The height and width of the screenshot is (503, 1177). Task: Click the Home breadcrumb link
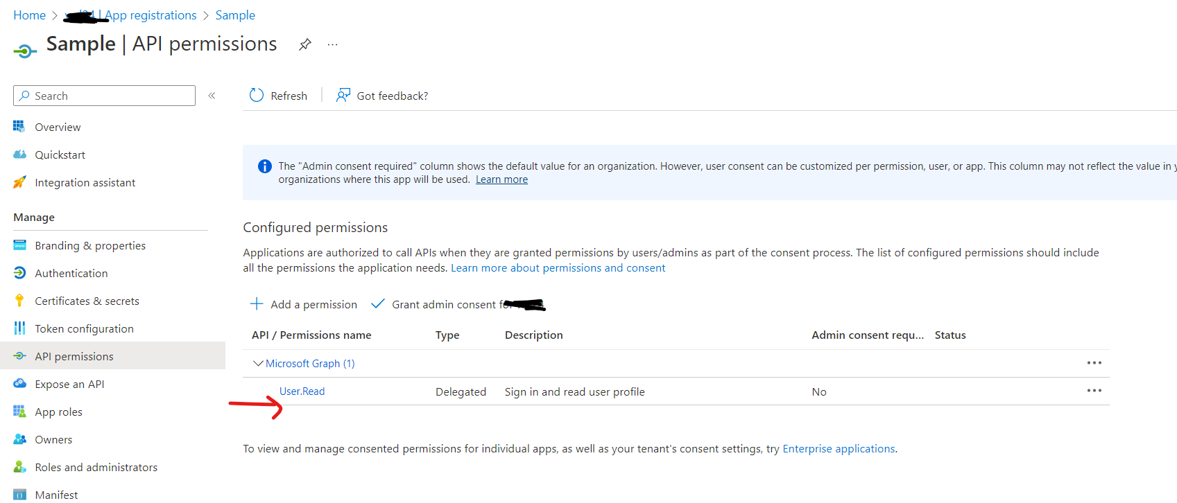coord(30,15)
